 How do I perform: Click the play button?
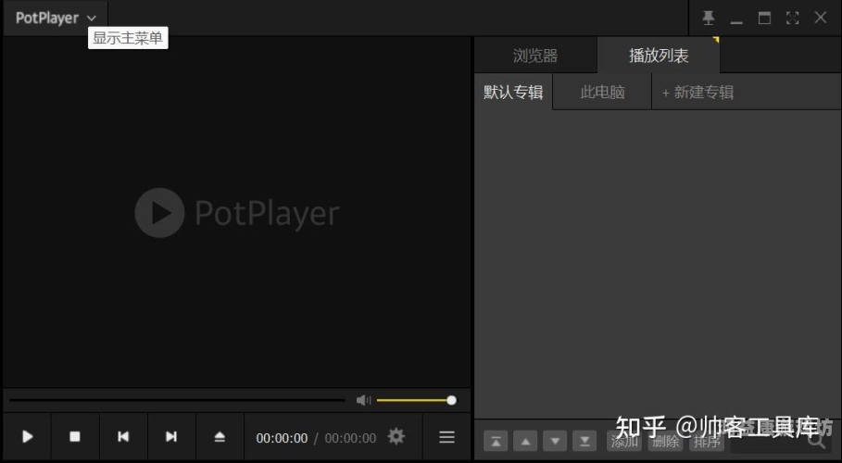(28, 437)
